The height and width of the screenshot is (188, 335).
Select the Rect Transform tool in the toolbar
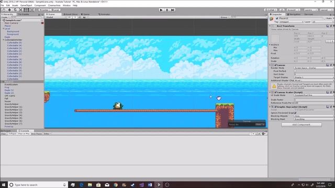(26, 10)
